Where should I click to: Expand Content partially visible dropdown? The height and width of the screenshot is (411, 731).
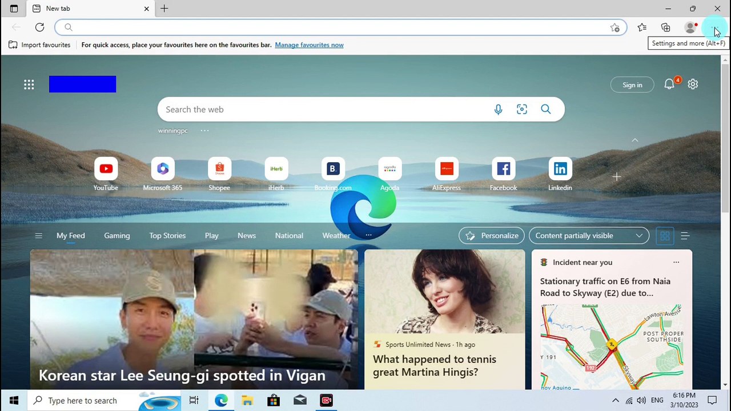coord(589,236)
